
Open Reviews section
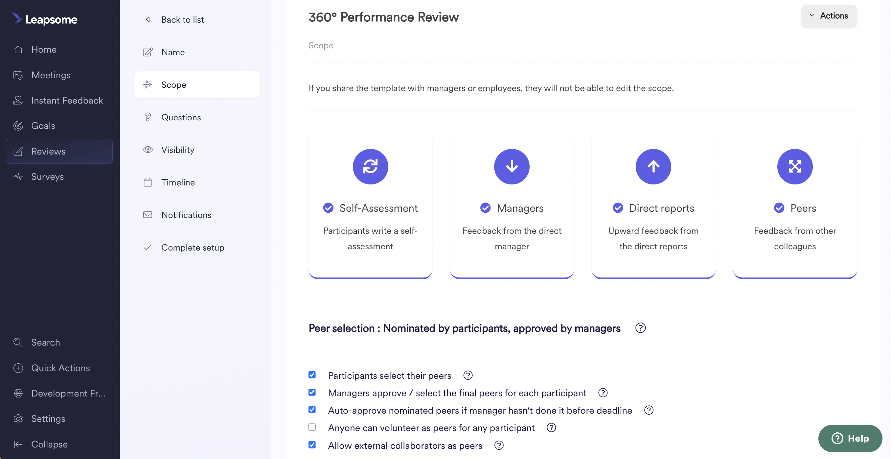coord(59,151)
